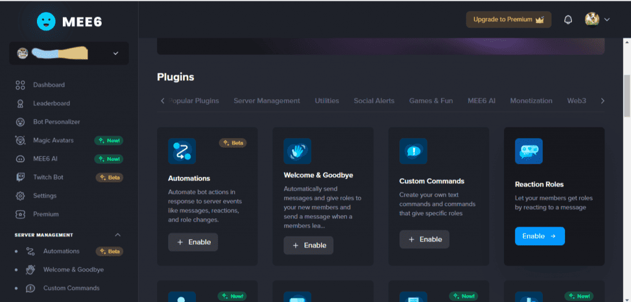Click the page vertical scrollbar thumb
The width and height of the screenshot is (631, 302).
627,96
